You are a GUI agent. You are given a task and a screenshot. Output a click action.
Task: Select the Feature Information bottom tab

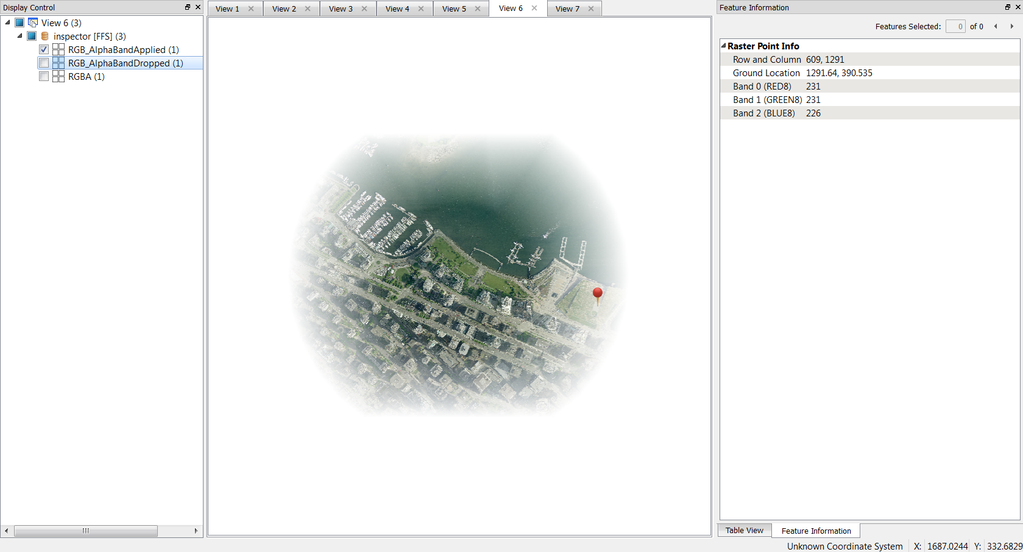pyautogui.click(x=816, y=531)
